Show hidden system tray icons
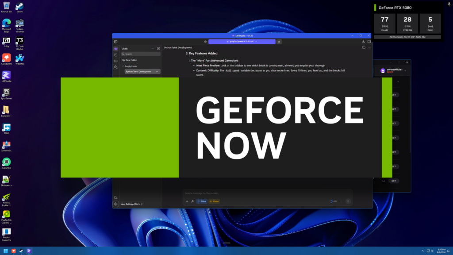This screenshot has height=255, width=453. (422, 251)
